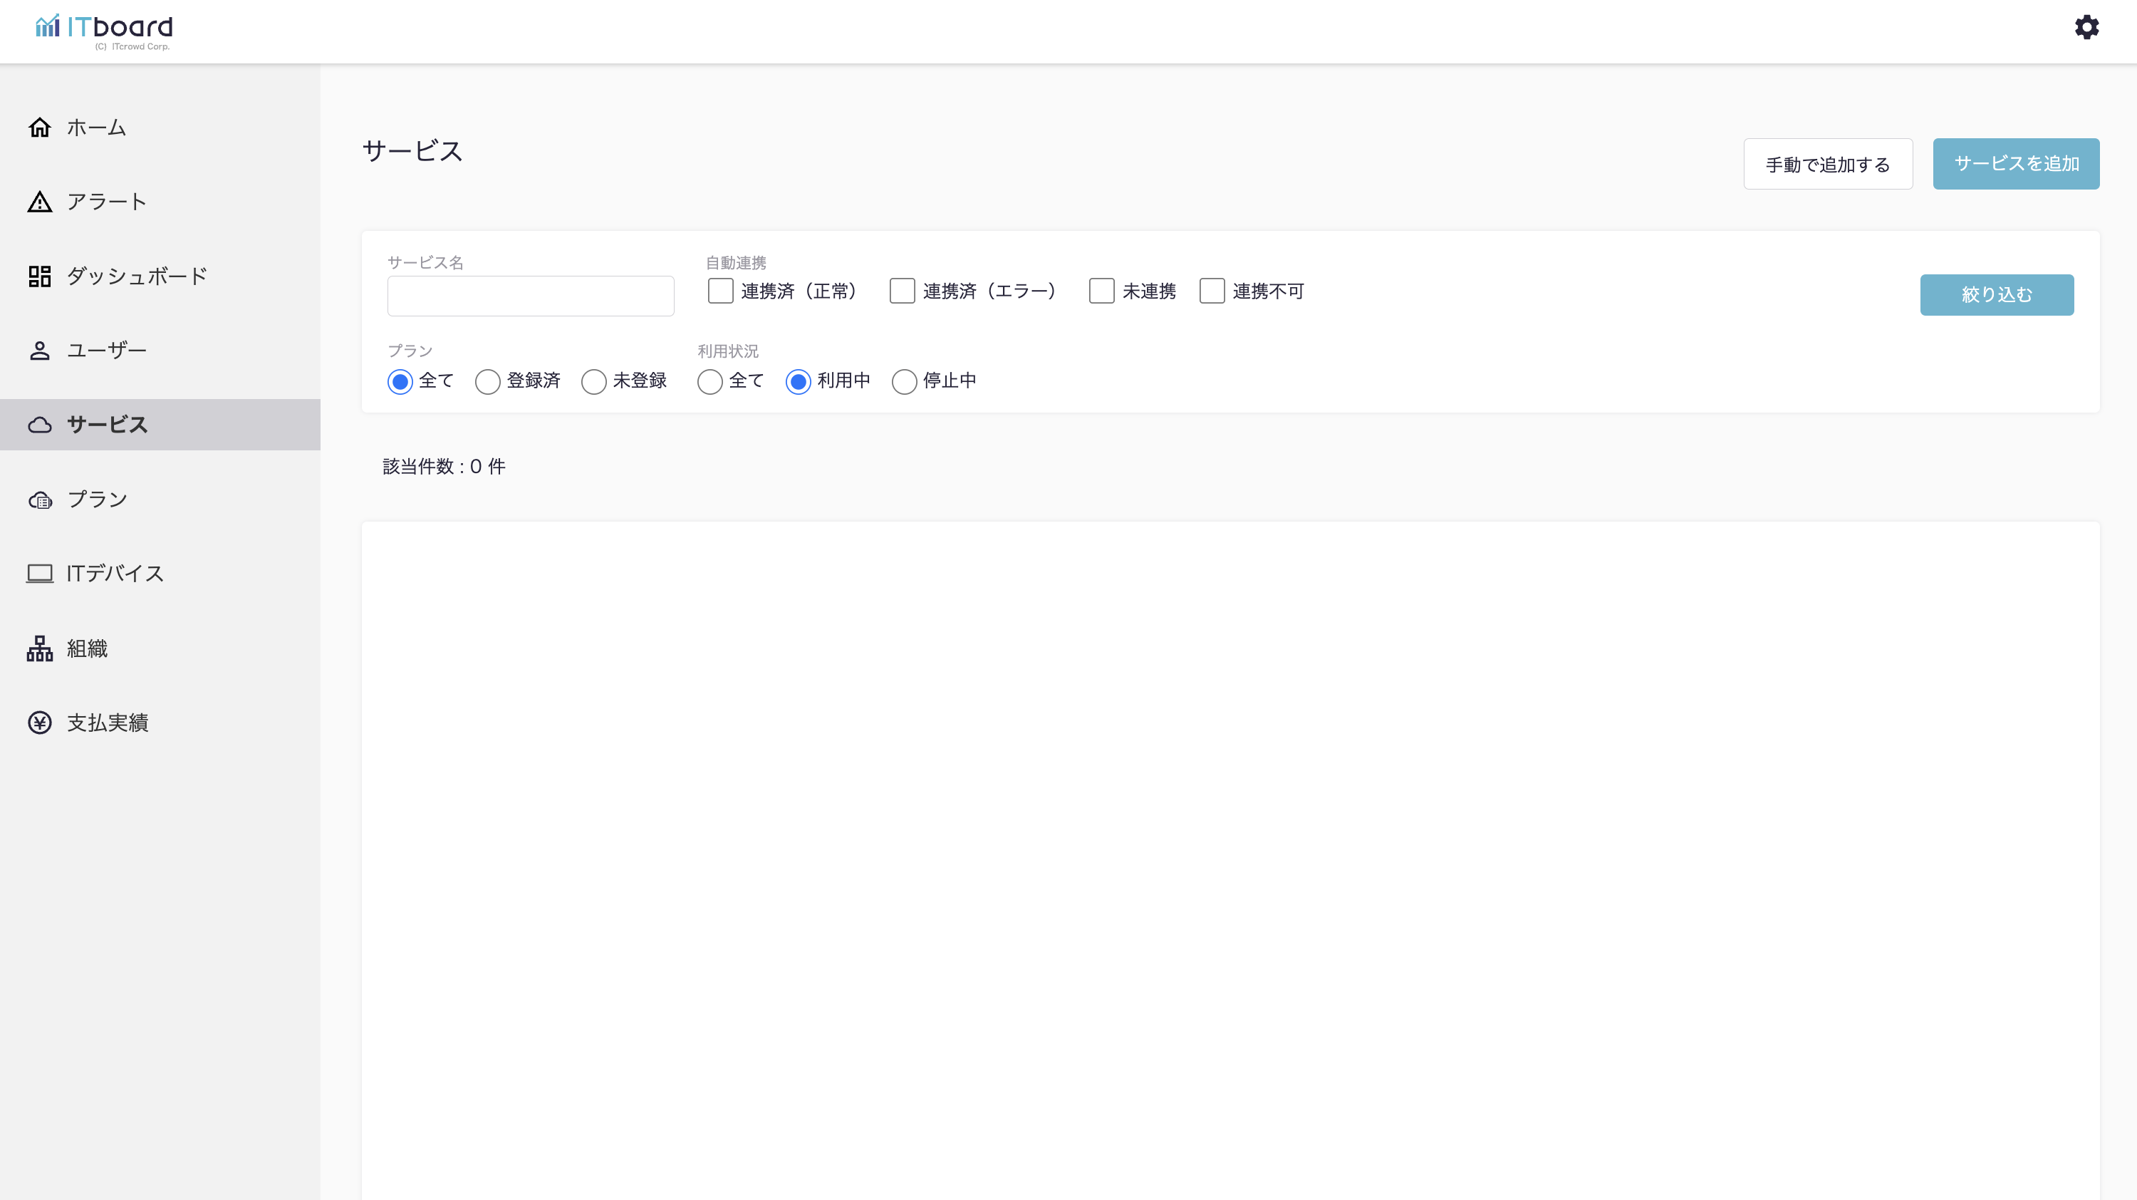Screen dimensions: 2137x1200
Task: Click the 手動で追加する button
Action: tap(1828, 165)
